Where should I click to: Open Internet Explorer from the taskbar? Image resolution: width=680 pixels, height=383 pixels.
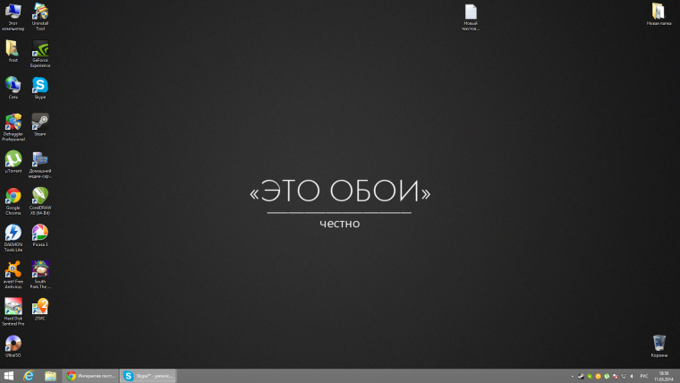coord(29,376)
